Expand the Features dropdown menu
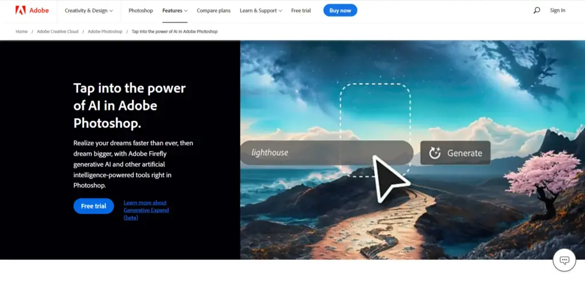Viewport: 585px width, 289px height. (x=175, y=10)
